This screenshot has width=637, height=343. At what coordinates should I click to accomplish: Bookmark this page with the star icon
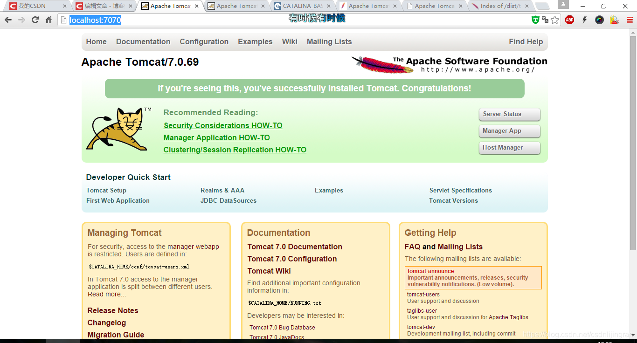(x=554, y=20)
